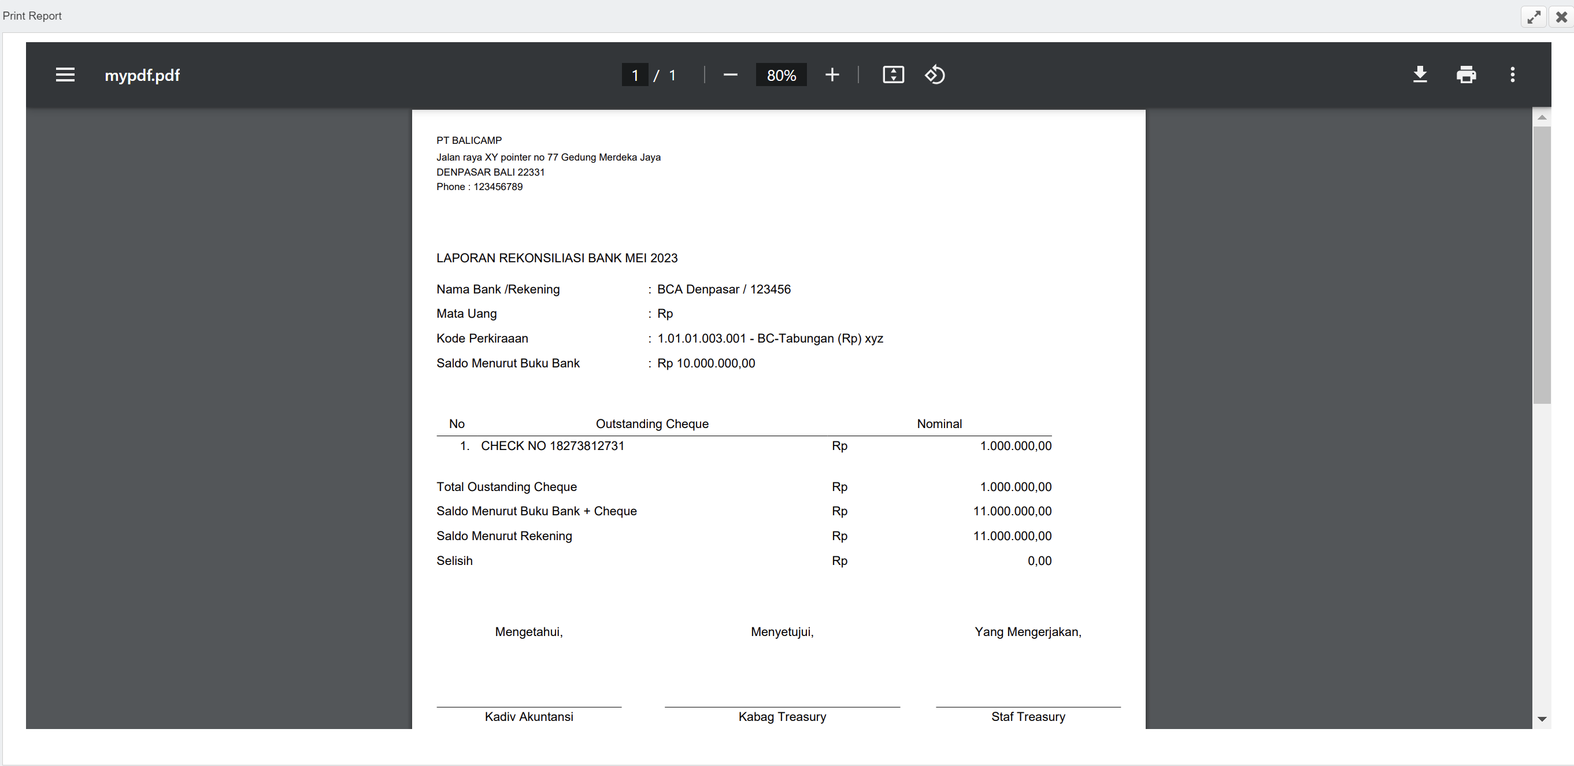The width and height of the screenshot is (1574, 766).
Task: Click the current page number field
Action: coord(635,75)
